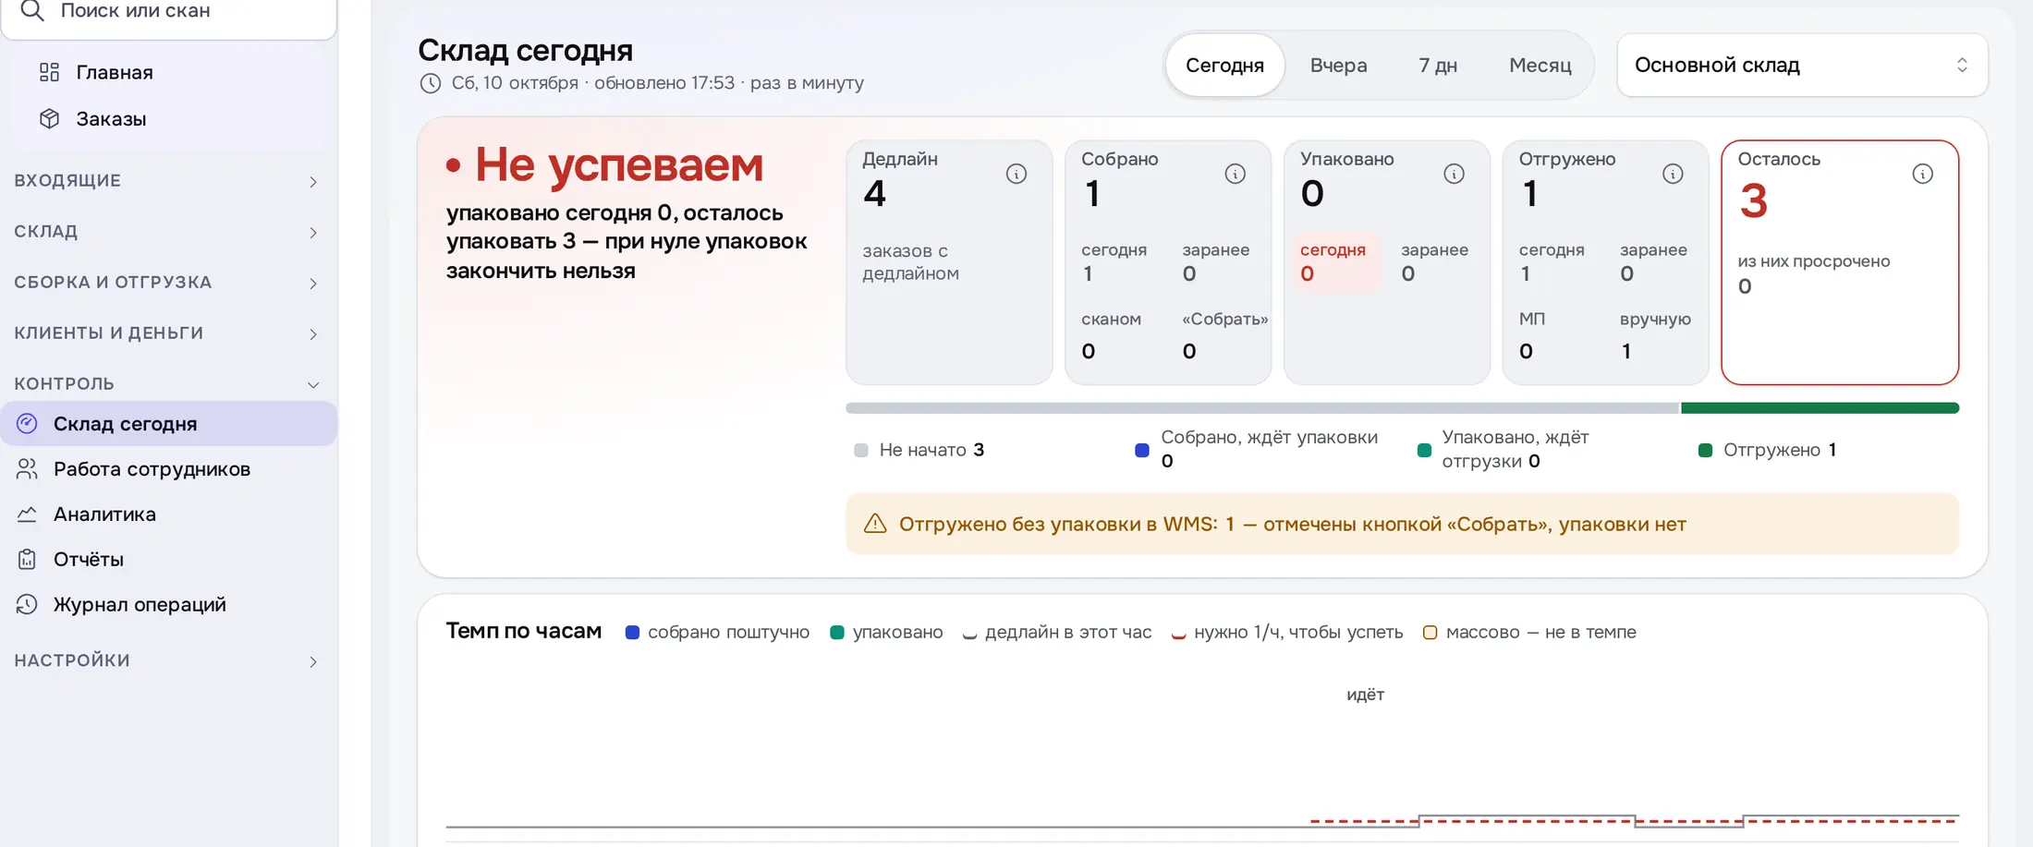Select the Сегодня period tab

1224,65
